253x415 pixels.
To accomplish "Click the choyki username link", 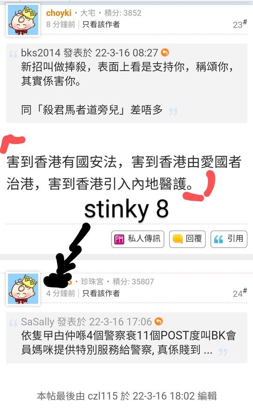I will click(59, 13).
